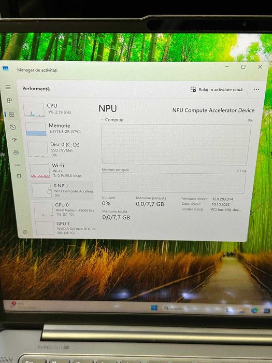Screen dimensions: 272x363
Task: Select GPU 0 AMD Radeon item
Action: (64, 210)
